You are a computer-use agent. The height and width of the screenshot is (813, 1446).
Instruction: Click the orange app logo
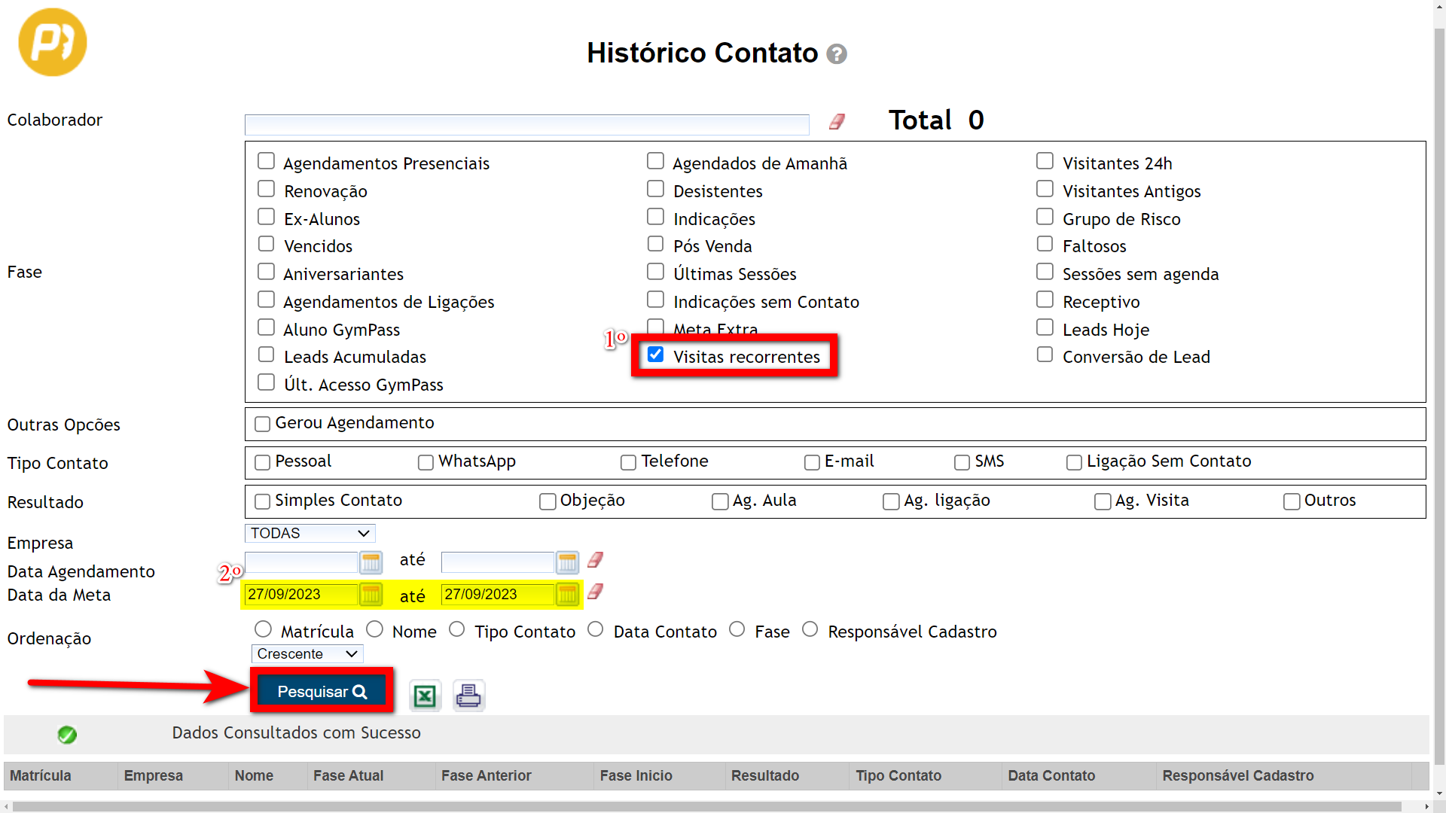tap(53, 42)
